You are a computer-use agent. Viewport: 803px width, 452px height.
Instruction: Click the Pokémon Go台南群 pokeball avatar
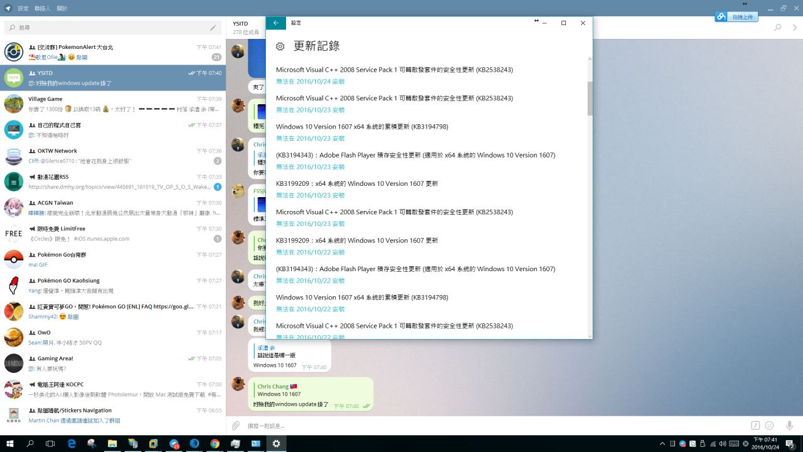(14, 259)
